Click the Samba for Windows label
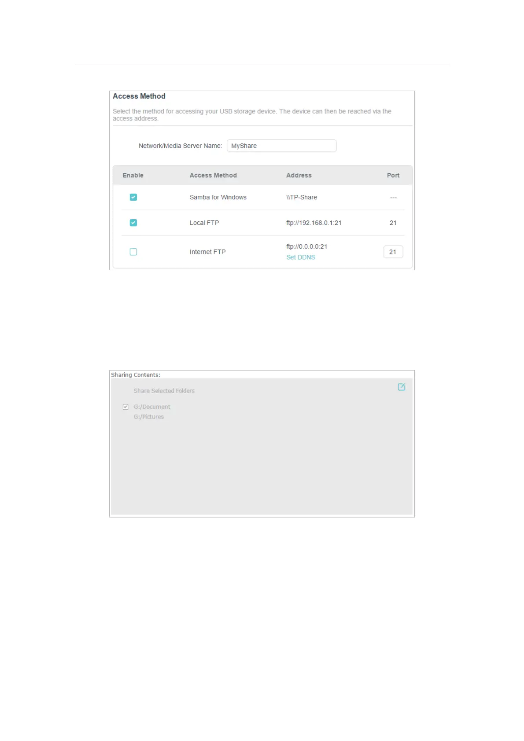524x741 pixels. point(218,197)
